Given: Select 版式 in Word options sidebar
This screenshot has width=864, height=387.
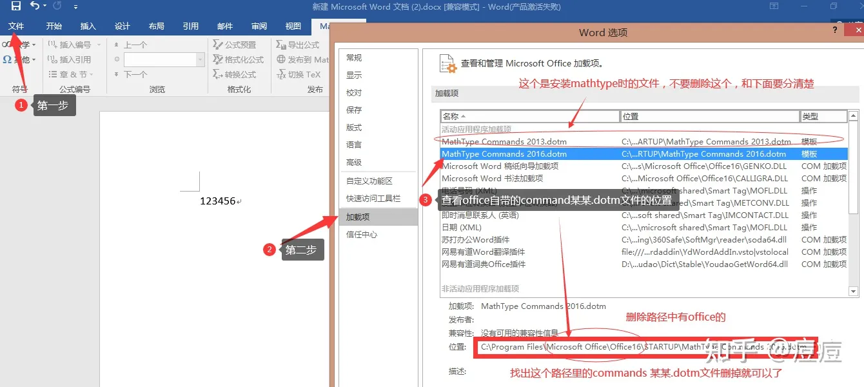Looking at the screenshot, I should click(378, 127).
